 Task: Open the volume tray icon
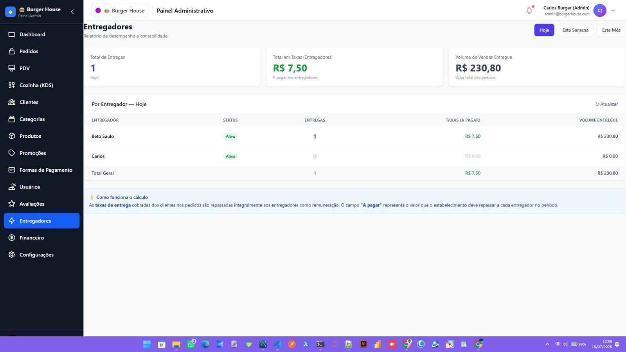(x=565, y=344)
